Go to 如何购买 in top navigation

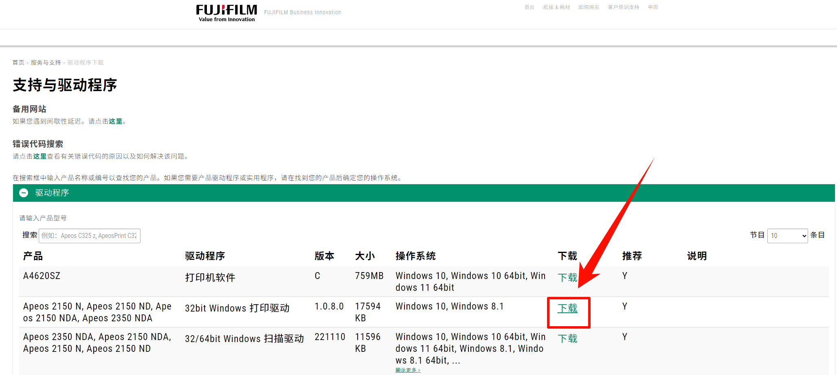[x=589, y=7]
